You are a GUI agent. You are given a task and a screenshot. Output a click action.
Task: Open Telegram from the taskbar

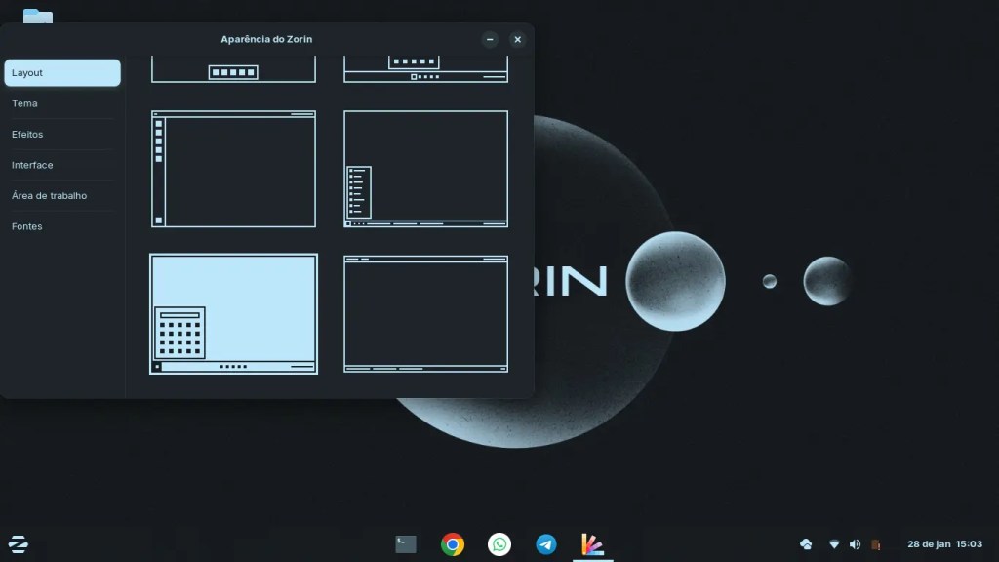[547, 544]
